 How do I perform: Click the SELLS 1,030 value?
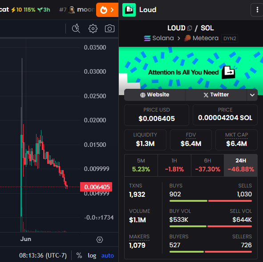point(244,194)
